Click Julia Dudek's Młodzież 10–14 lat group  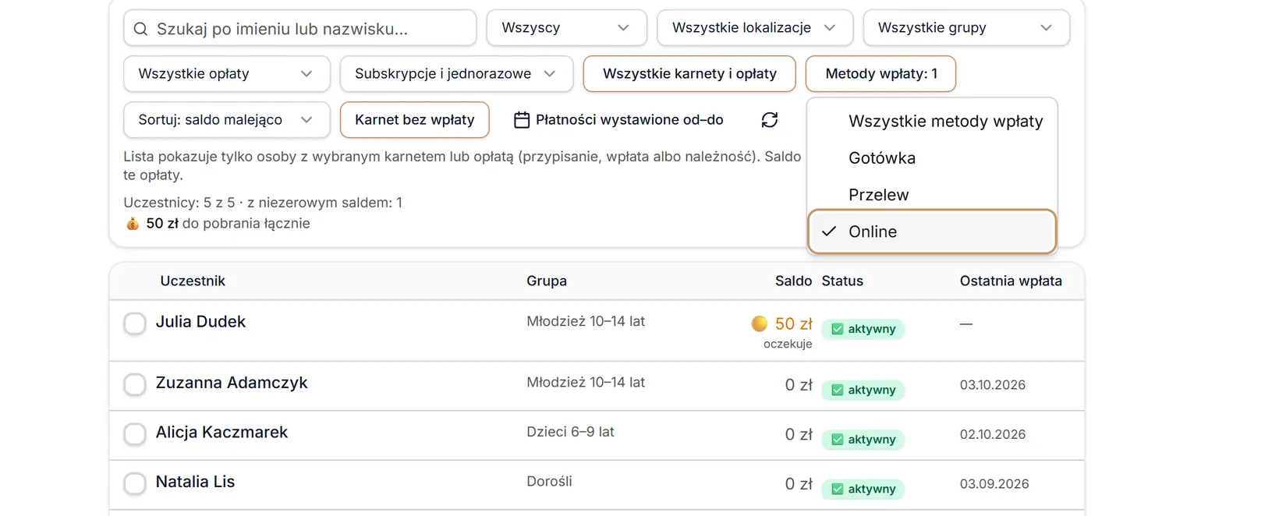tap(586, 321)
